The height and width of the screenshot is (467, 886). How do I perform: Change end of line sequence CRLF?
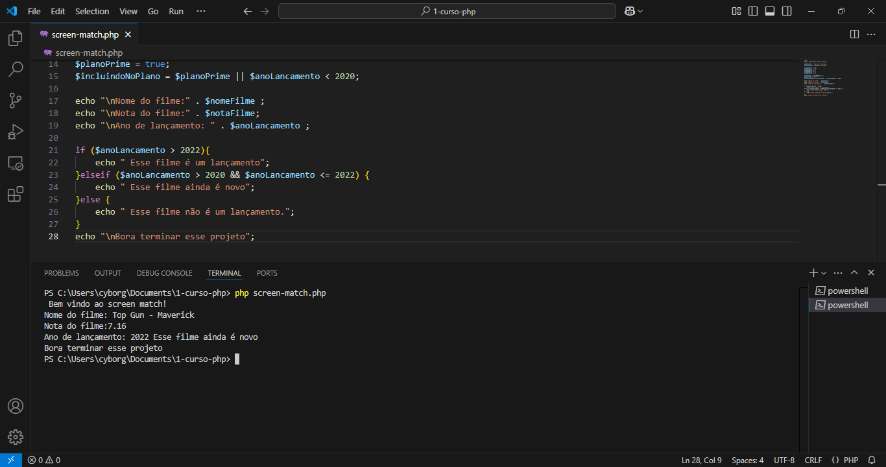pos(813,460)
